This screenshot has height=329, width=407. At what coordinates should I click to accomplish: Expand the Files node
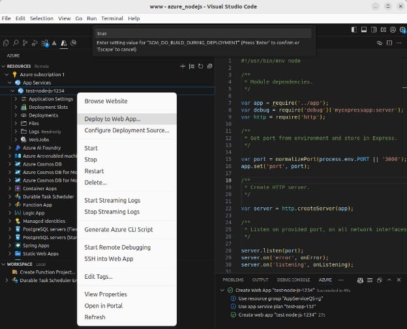[x=16, y=123]
